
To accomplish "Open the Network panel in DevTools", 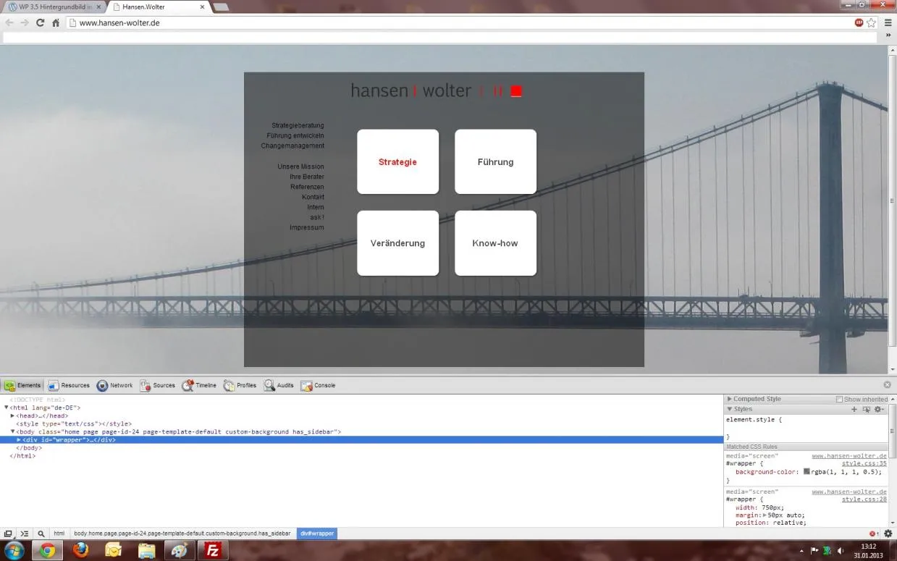I will (x=114, y=386).
